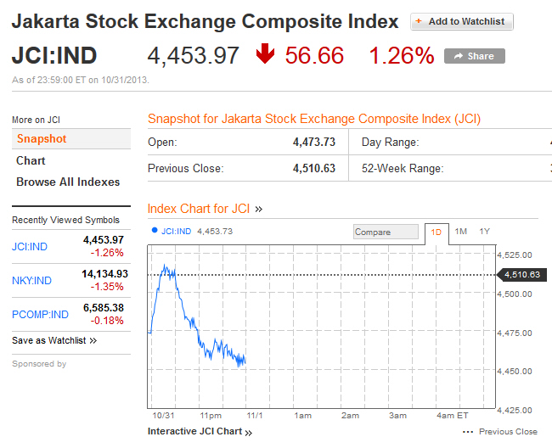552x448 pixels.
Task: Open the Snapshot sidebar item
Action: pos(41,139)
